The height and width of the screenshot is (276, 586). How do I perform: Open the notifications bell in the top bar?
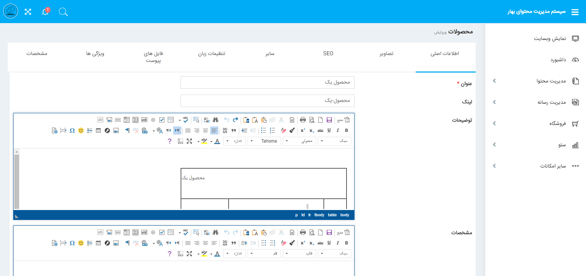coord(45,12)
